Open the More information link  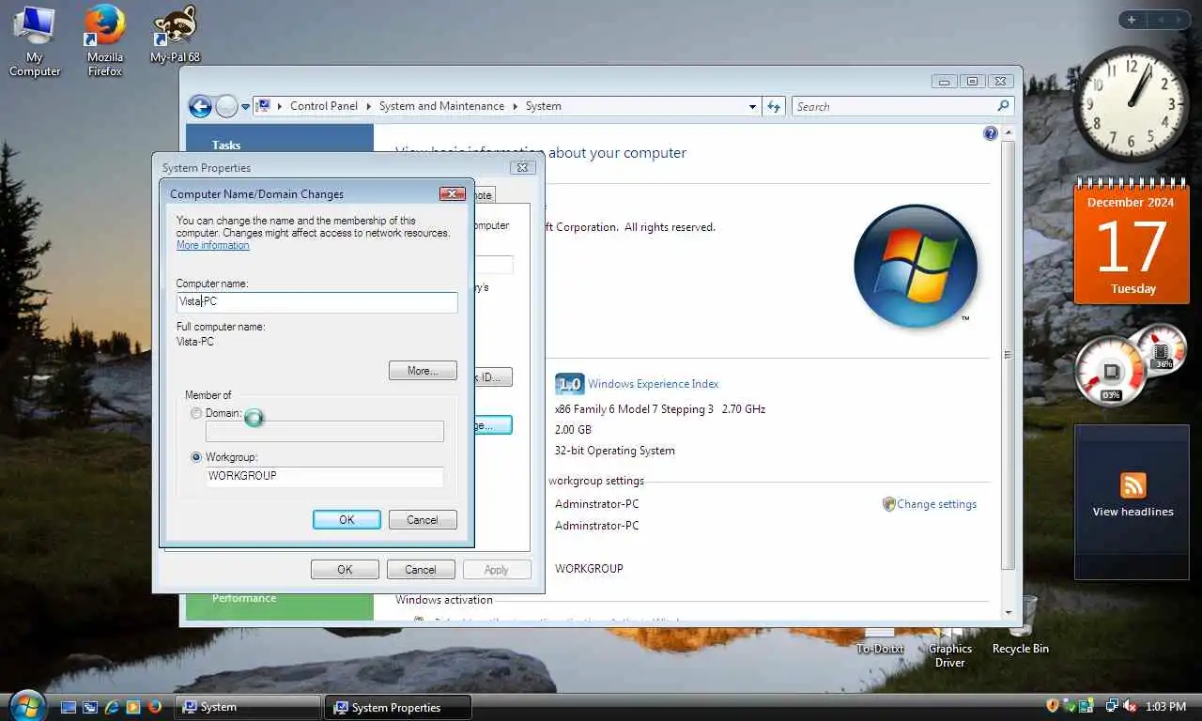(213, 245)
